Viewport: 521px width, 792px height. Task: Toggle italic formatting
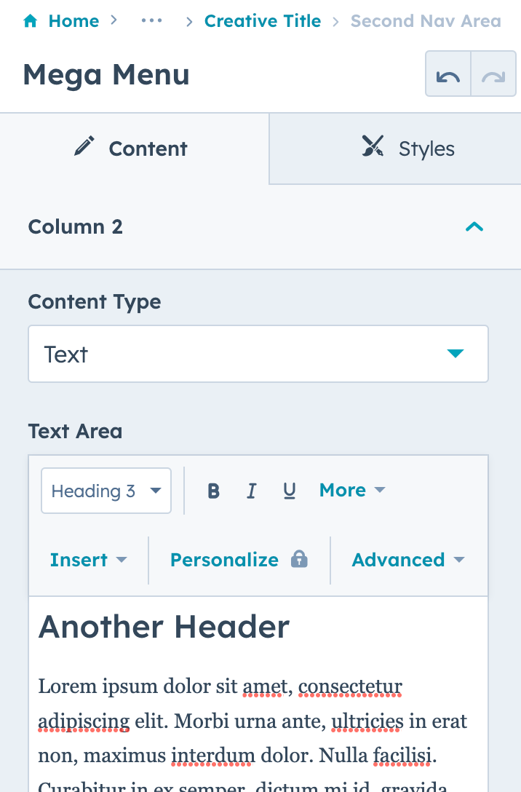251,491
